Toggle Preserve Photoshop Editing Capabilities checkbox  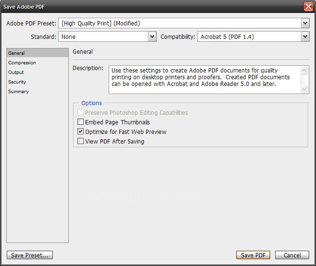click(80, 112)
